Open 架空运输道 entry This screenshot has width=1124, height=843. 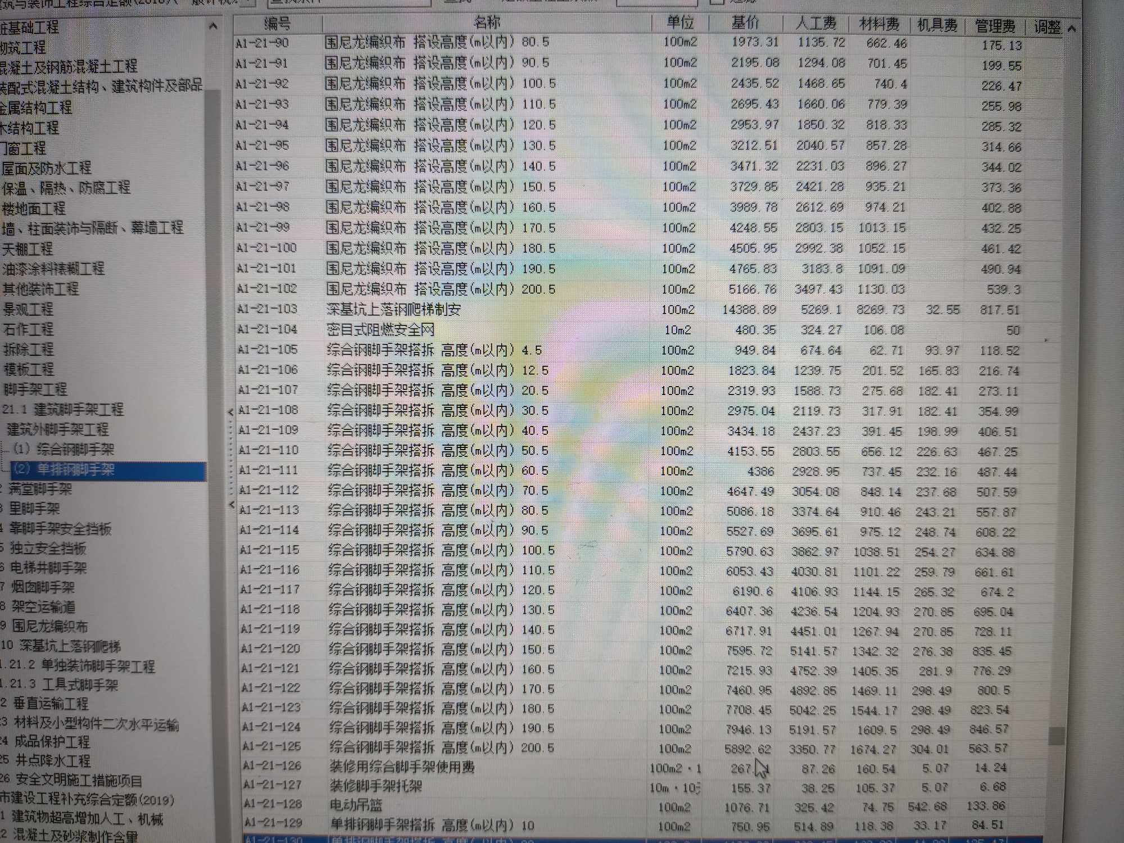coord(44,608)
